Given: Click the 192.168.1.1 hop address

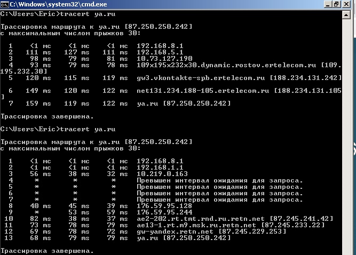Looking at the screenshot, I should tap(160, 168).
